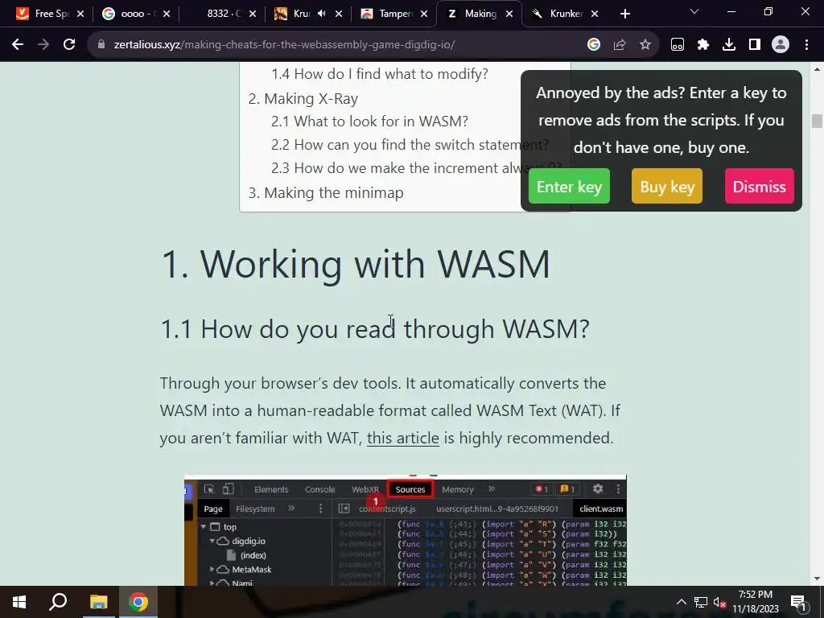Screen dimensions: 824x618
Task: Click the dev tools screenshot image
Action: (x=406, y=530)
